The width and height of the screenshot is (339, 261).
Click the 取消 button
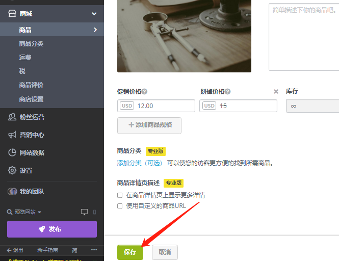click(x=165, y=252)
